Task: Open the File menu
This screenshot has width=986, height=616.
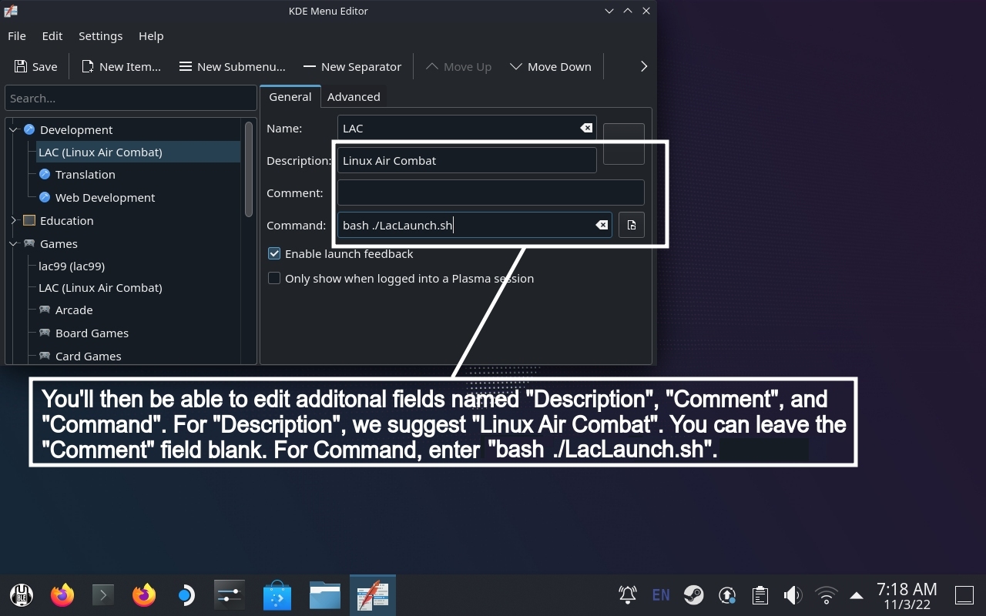Action: point(17,35)
